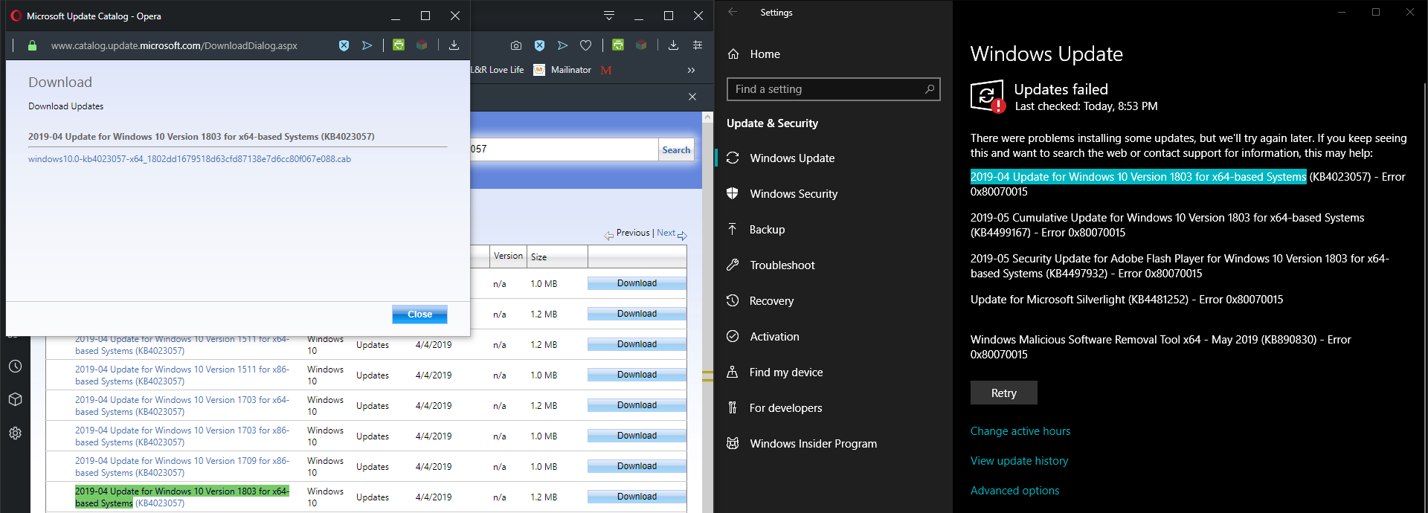Sort catalog table by Size column

click(539, 256)
